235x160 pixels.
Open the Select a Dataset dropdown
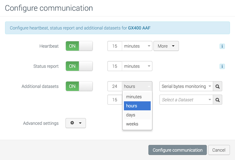[186, 100]
